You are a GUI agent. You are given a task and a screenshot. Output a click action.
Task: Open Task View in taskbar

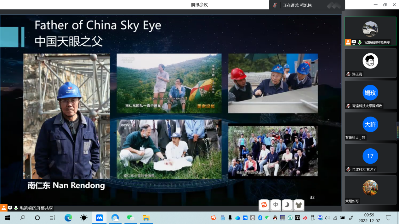tap(52, 218)
